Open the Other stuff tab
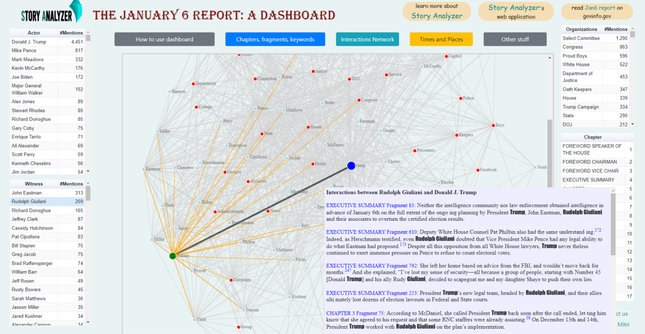Image resolution: width=645 pixels, height=334 pixels. [x=515, y=39]
